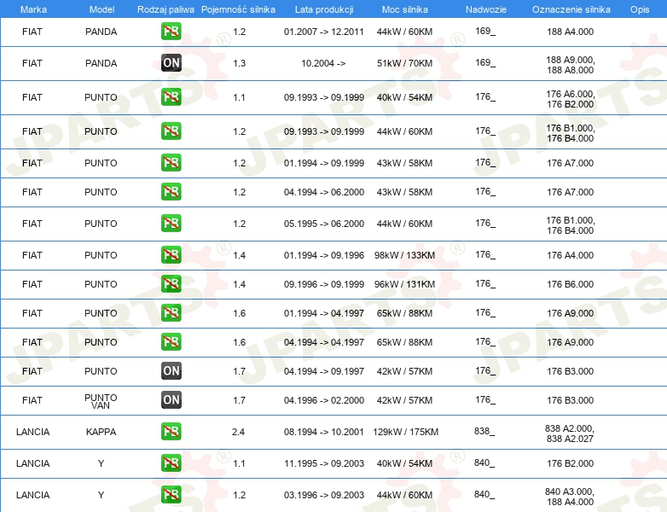Select the KAPPA model cell

[101, 432]
